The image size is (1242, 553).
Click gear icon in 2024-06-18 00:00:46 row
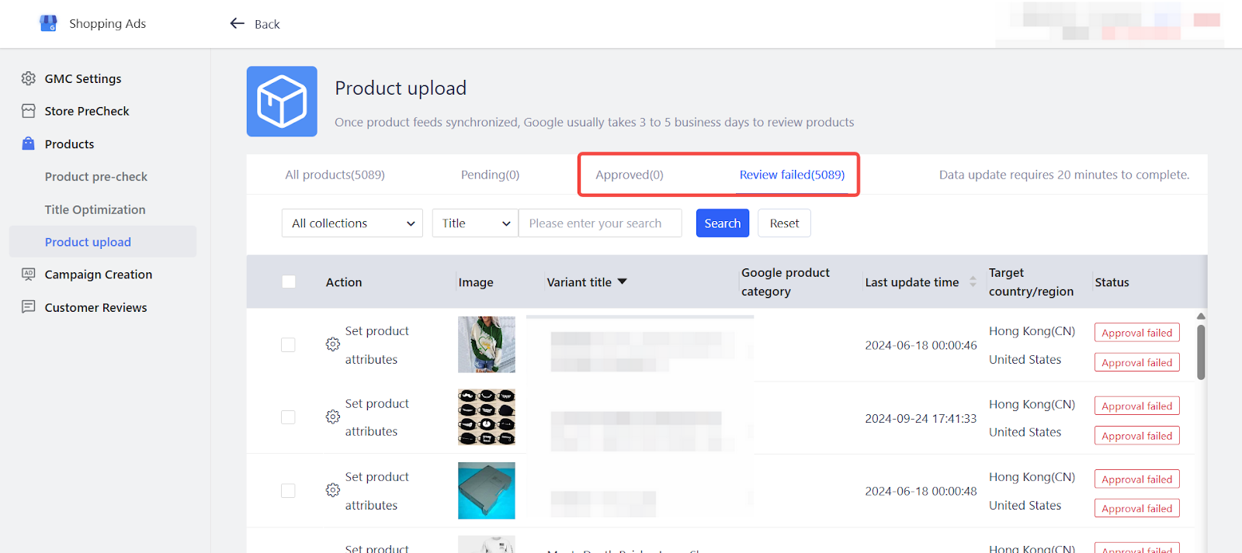point(333,344)
